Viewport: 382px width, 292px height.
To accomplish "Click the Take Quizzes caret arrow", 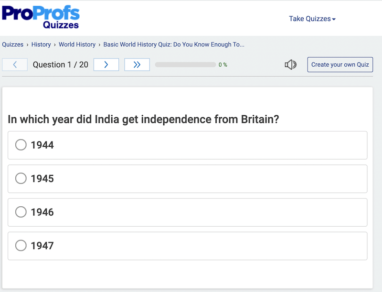I will tap(334, 19).
